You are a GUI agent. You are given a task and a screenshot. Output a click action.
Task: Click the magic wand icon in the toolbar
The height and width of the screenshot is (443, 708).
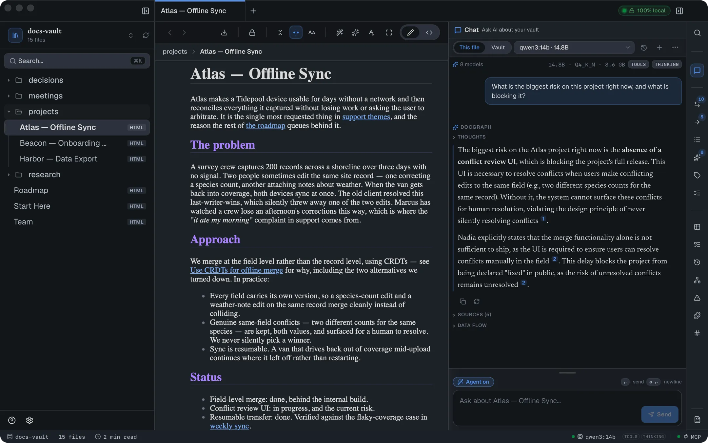[340, 32]
